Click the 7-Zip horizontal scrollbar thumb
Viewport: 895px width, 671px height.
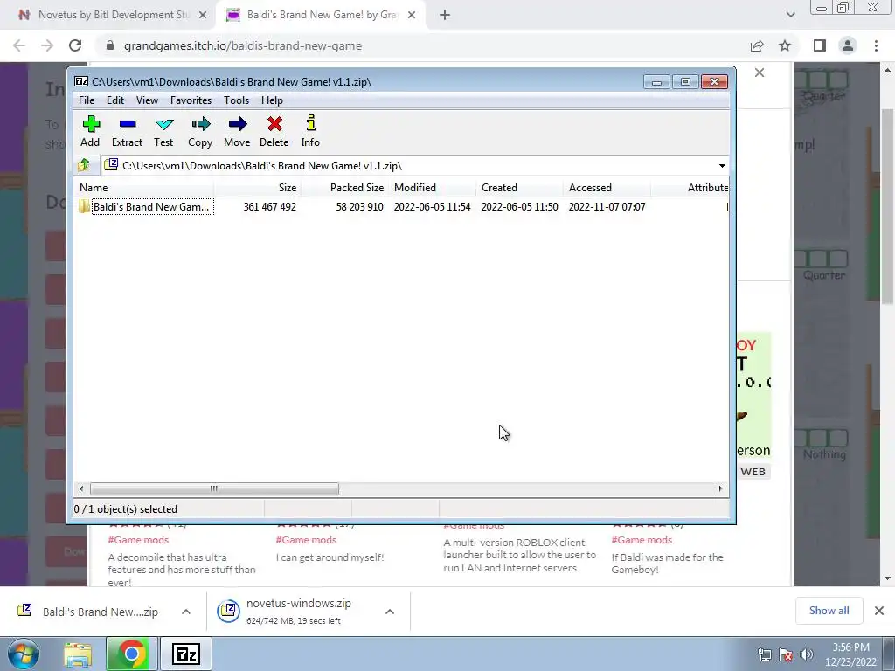[x=214, y=488]
